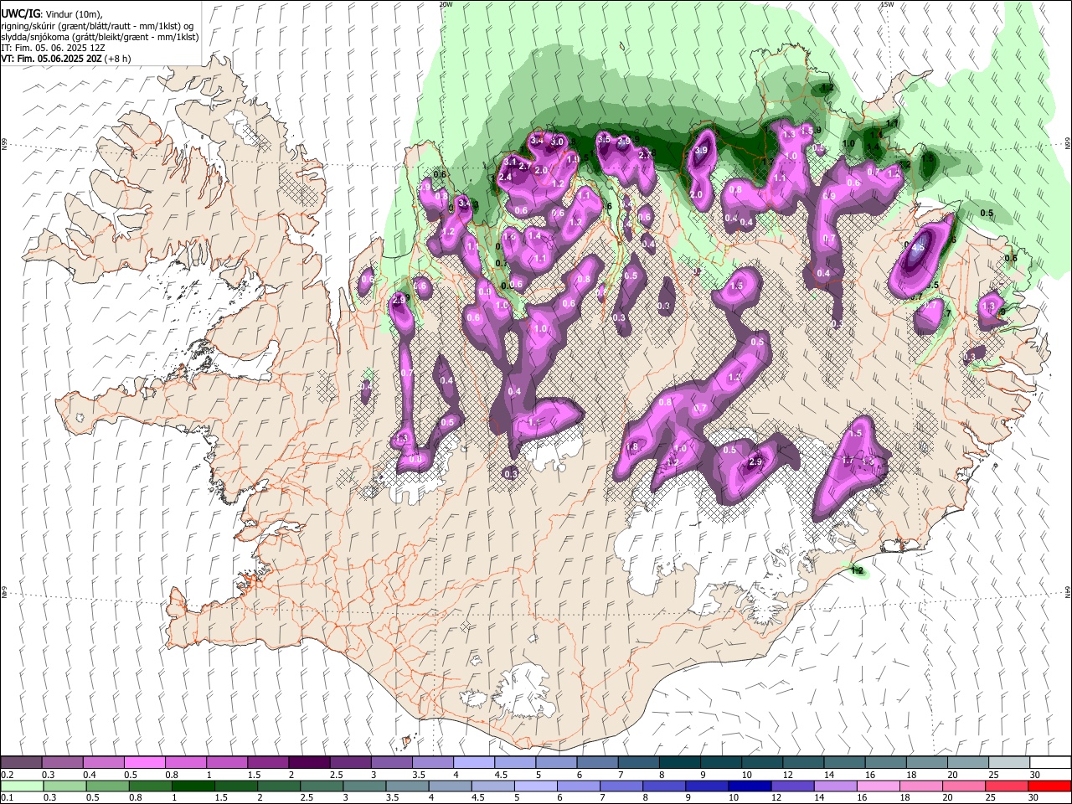Click the dark teal 8 mm snow swatch
1072x804 pixels.
pyautogui.click(x=680, y=763)
